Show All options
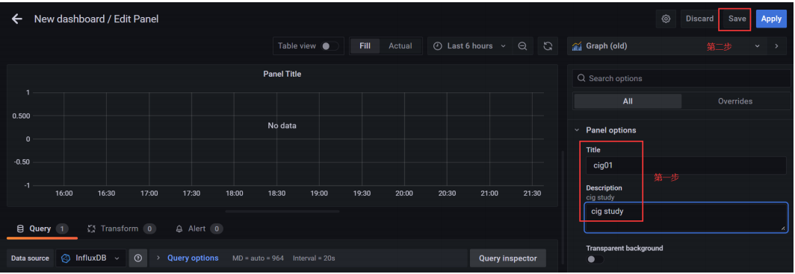The image size is (795, 274). (x=628, y=101)
